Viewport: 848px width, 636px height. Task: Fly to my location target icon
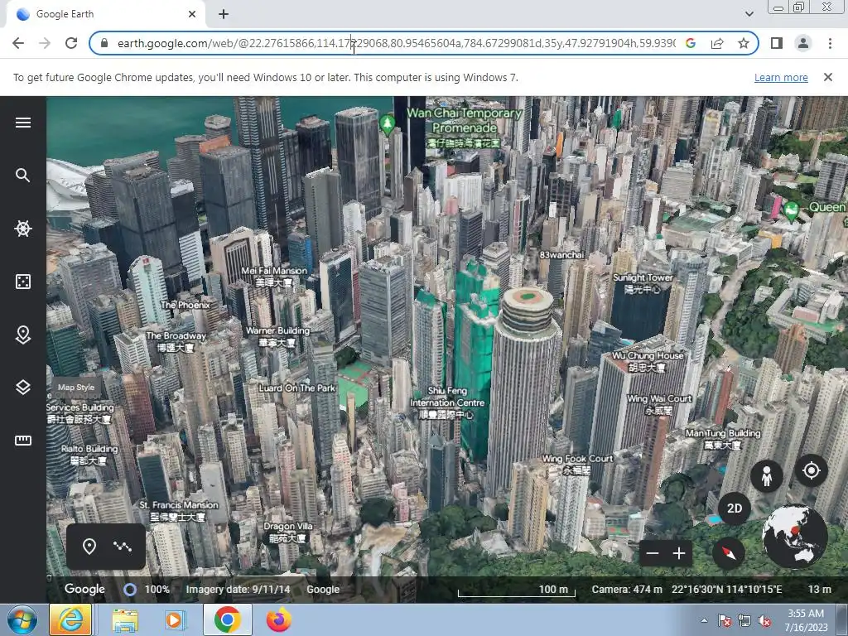[812, 470]
